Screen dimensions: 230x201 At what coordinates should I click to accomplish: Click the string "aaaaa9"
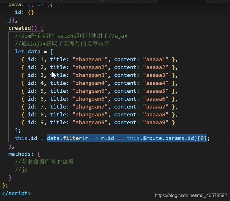[156, 123]
